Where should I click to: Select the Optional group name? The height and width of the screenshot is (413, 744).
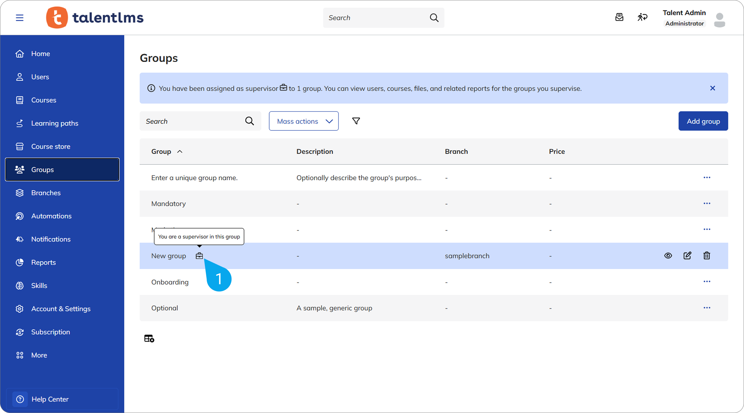[165, 308]
